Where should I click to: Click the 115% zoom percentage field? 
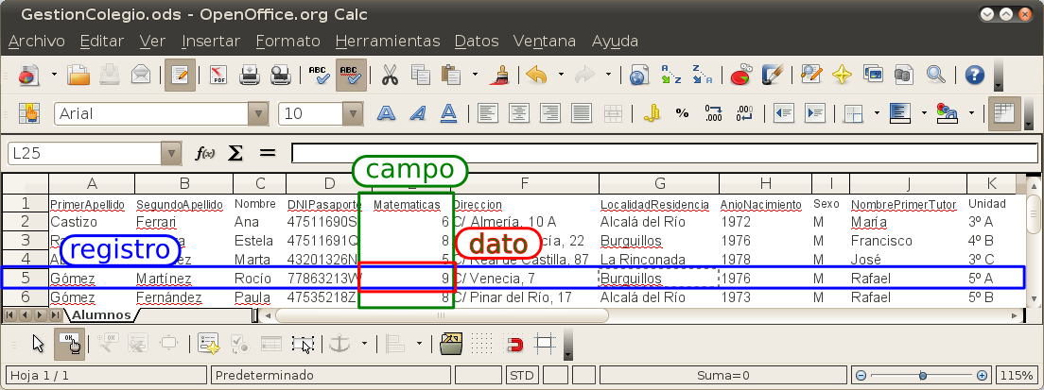pyautogui.click(x=1016, y=376)
